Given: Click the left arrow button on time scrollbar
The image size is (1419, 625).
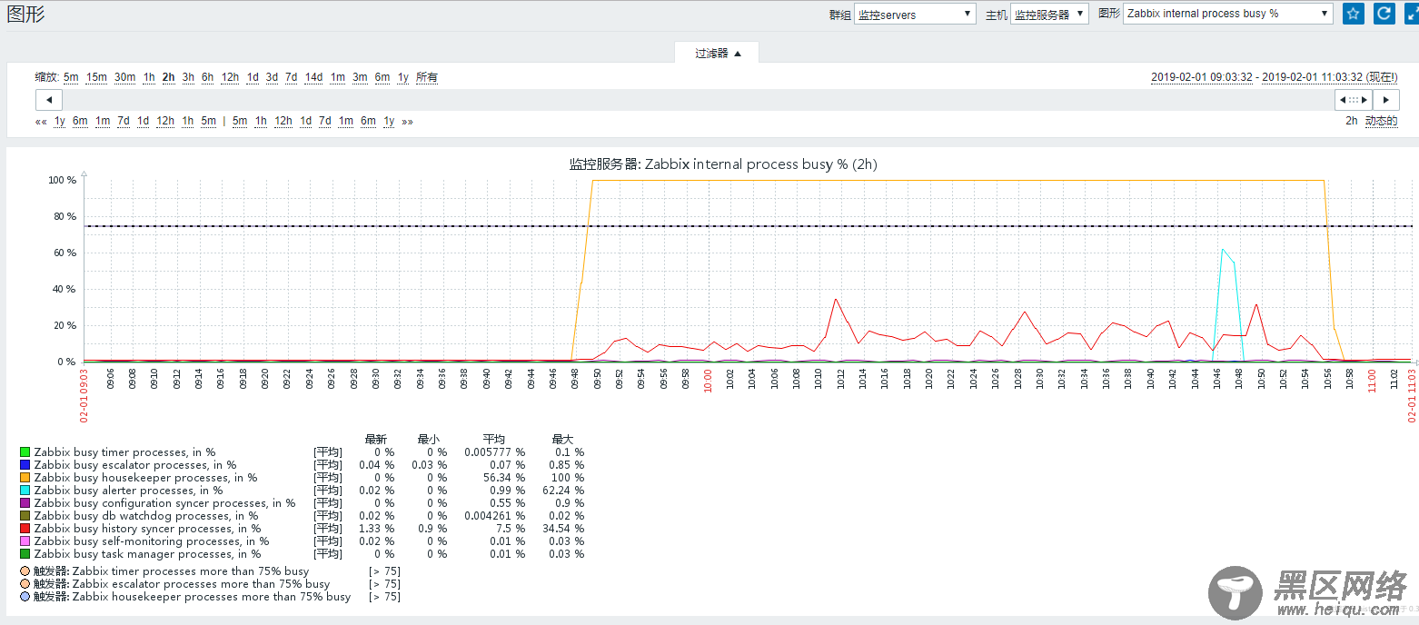Looking at the screenshot, I should click(x=49, y=100).
